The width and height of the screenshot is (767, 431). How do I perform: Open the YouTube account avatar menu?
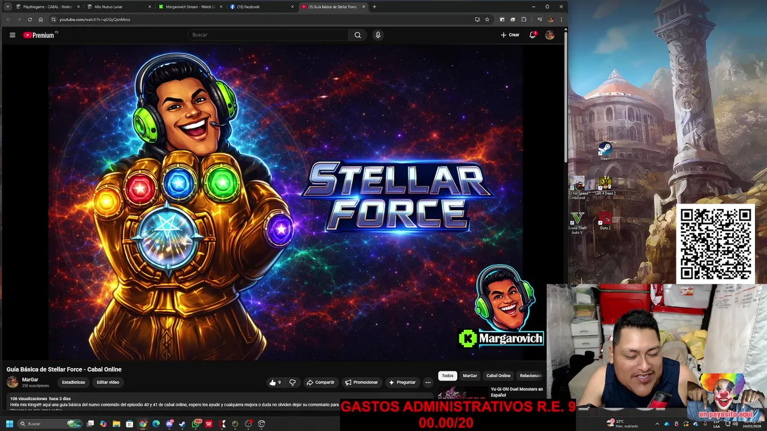[x=549, y=35]
